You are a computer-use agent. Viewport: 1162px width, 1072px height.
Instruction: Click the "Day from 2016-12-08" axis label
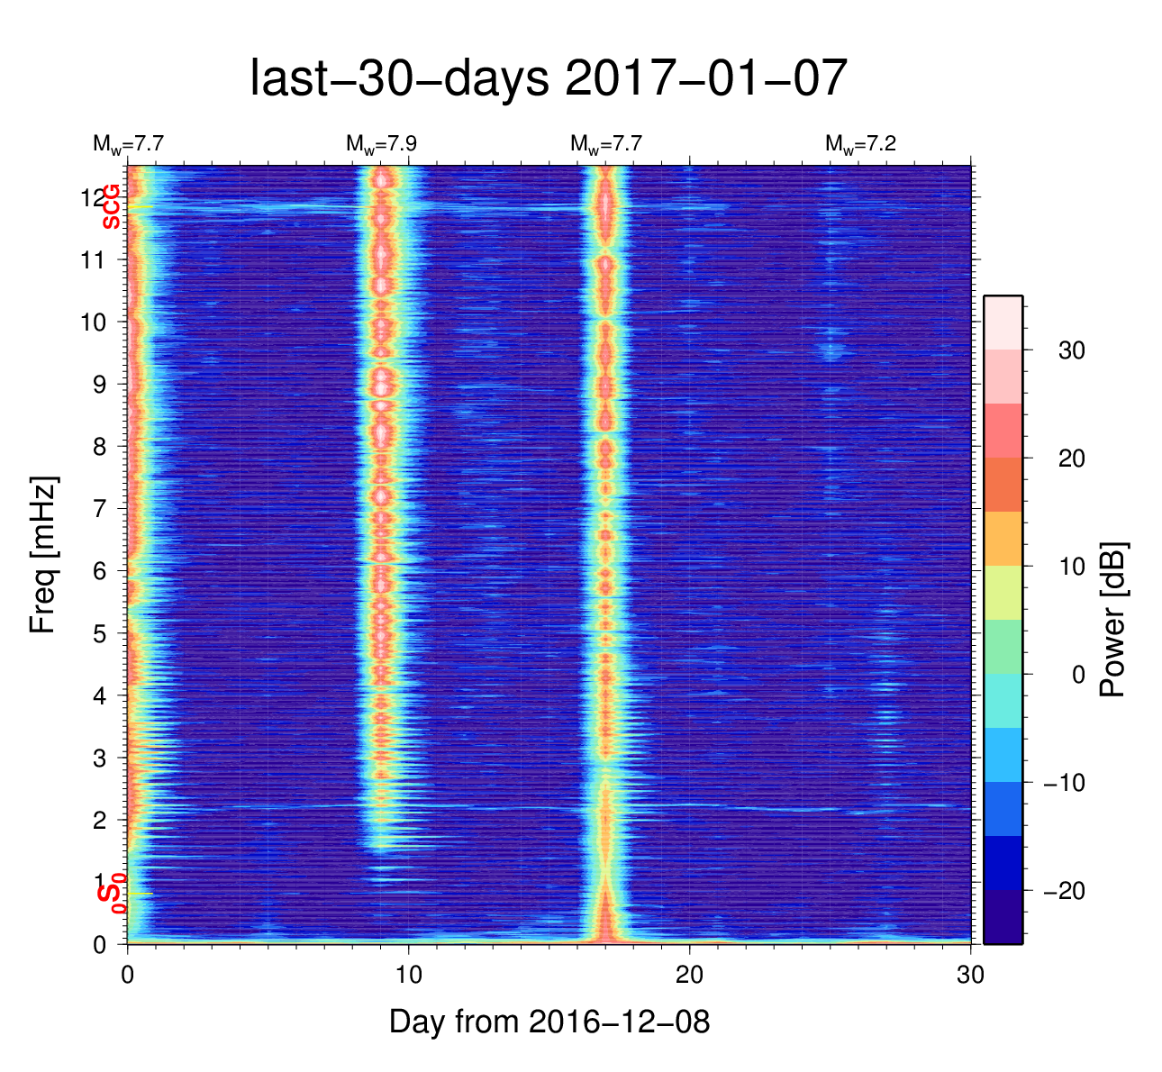click(x=549, y=1022)
